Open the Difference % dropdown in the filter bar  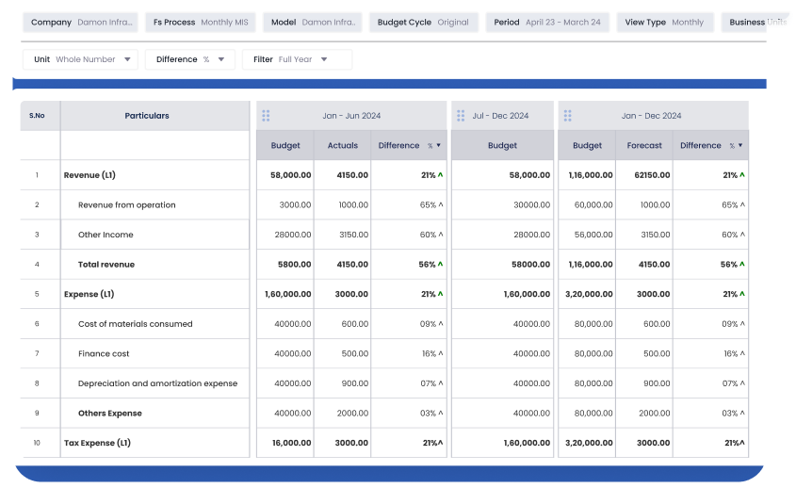pyautogui.click(x=190, y=59)
